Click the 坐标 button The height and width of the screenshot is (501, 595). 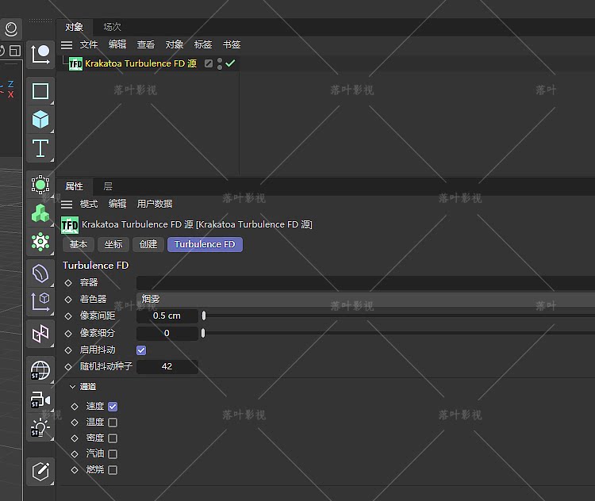pyautogui.click(x=113, y=244)
